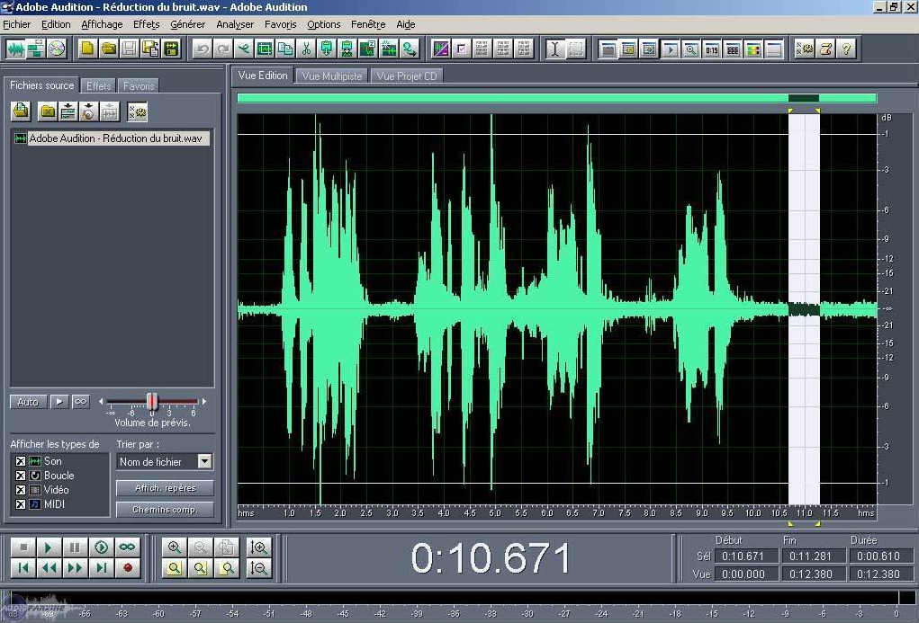
Task: Click the Redo arrow icon
Action: 222,49
